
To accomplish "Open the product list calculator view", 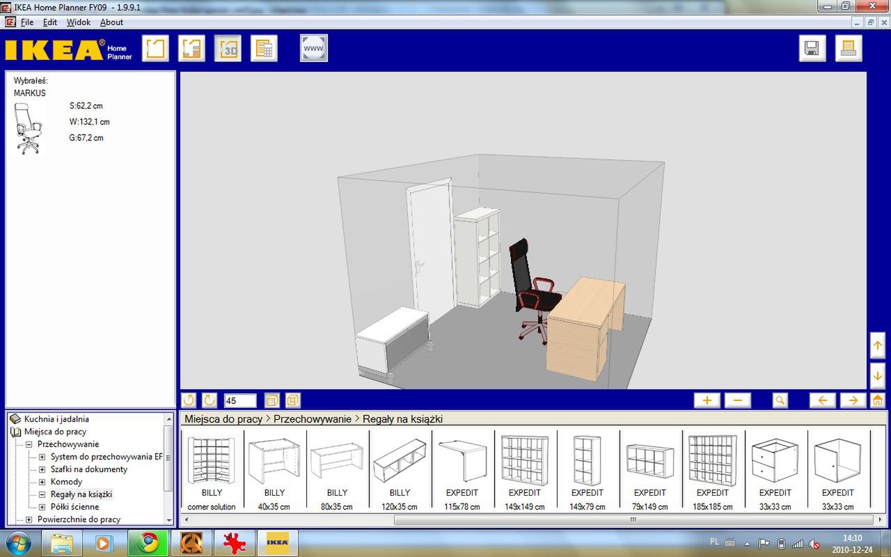I will [265, 49].
